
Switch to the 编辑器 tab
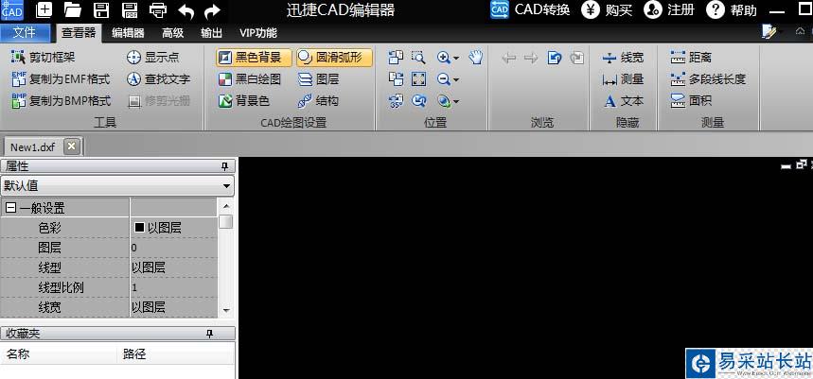coord(128,34)
